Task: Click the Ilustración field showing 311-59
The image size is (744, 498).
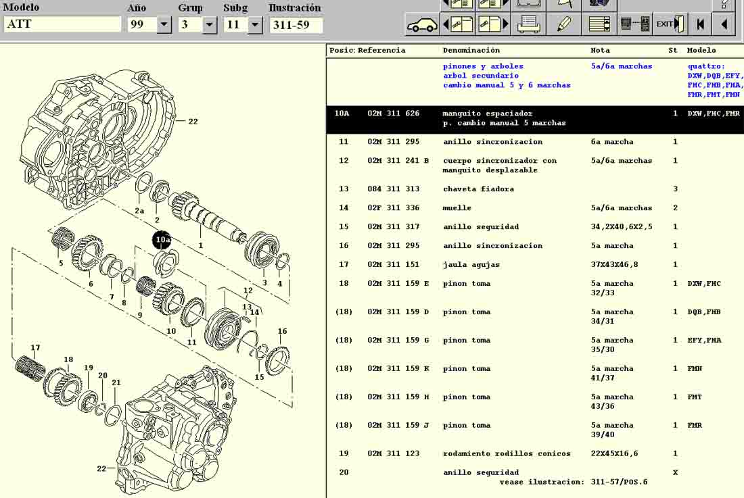Action: coord(296,26)
